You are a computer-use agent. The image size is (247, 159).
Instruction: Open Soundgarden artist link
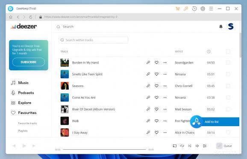coord(184,63)
